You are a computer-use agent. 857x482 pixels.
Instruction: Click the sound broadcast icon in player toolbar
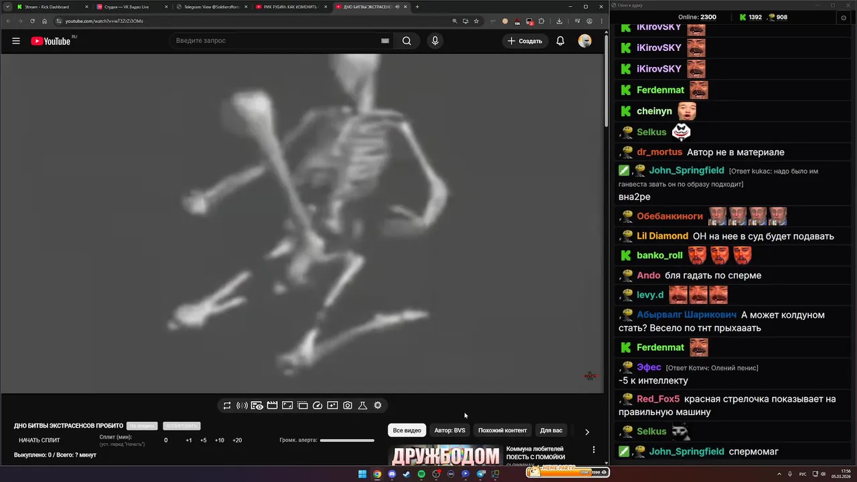(242, 406)
